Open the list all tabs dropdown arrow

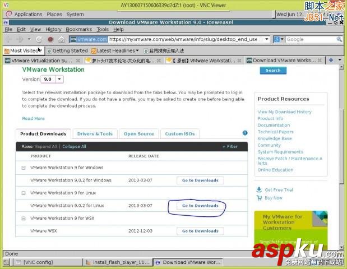(x=340, y=60)
